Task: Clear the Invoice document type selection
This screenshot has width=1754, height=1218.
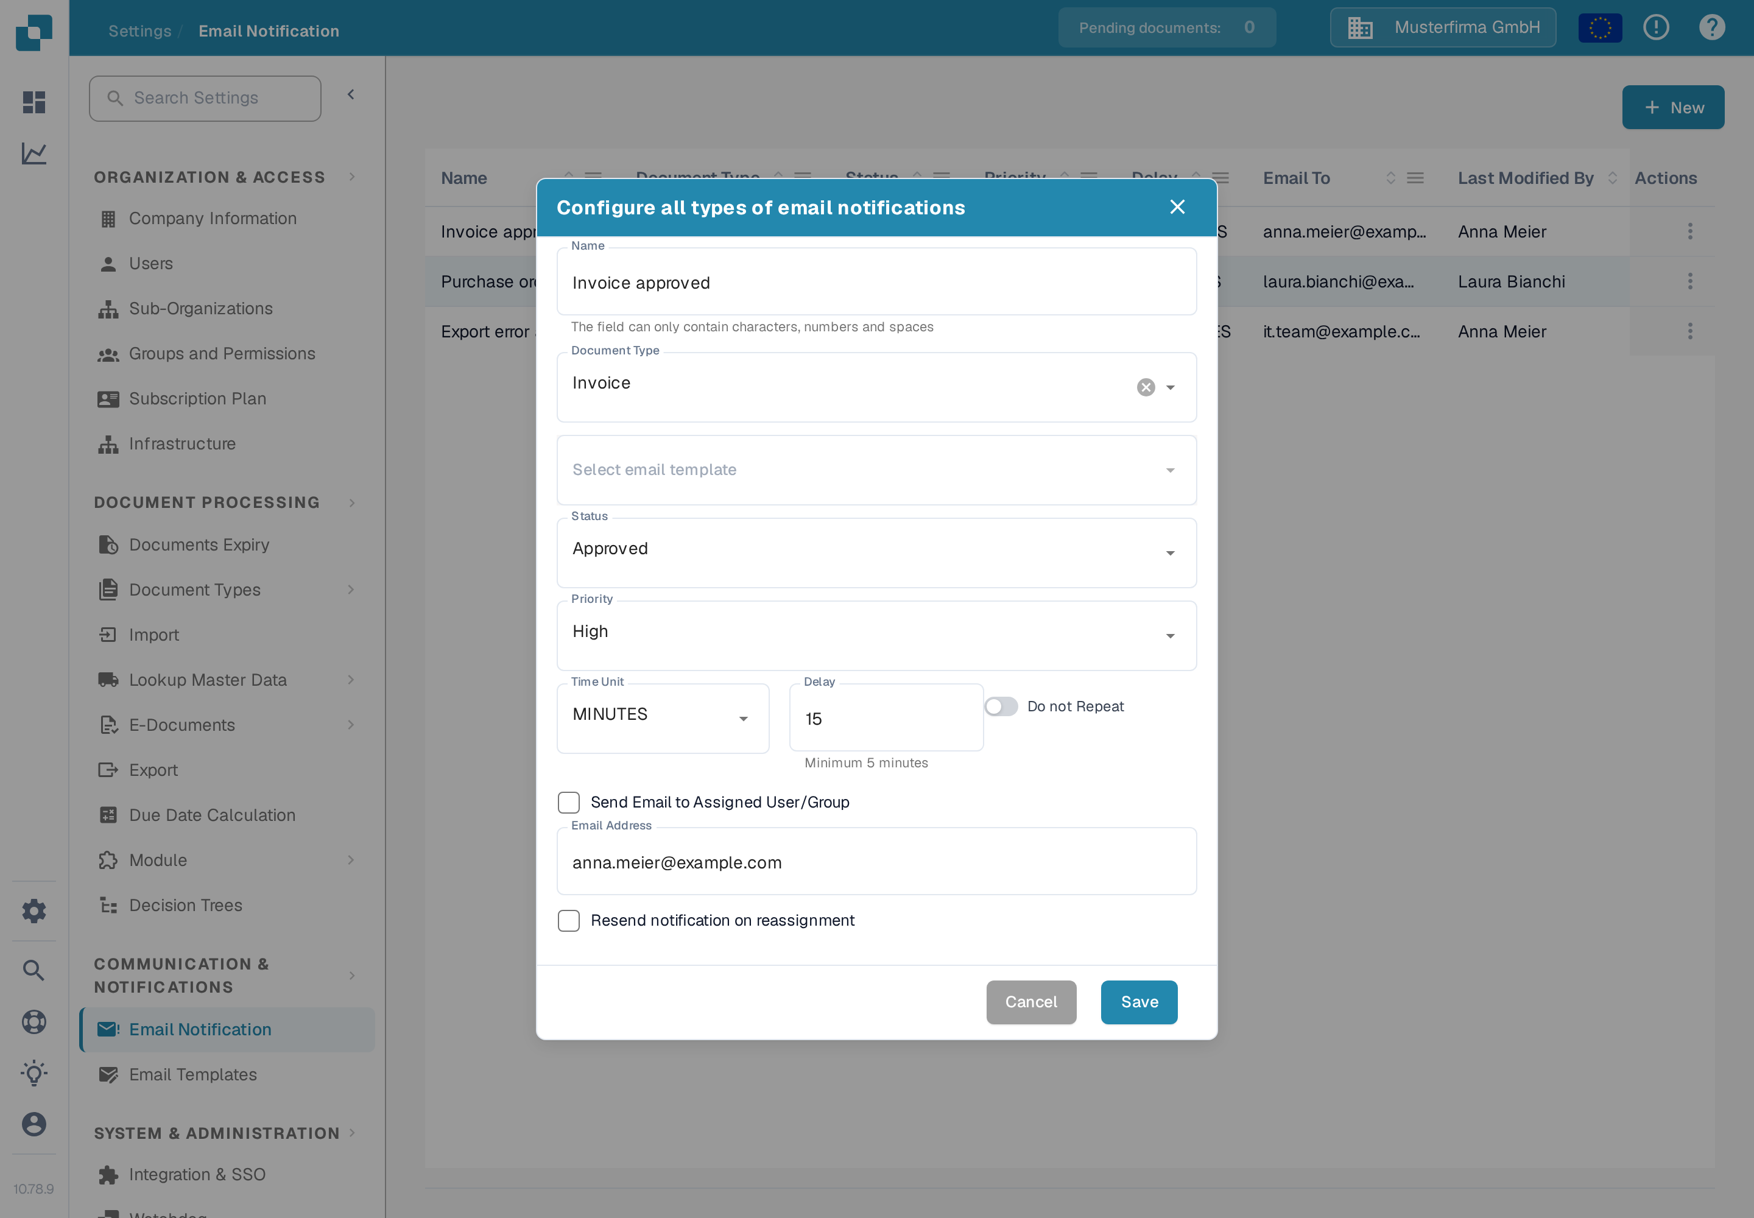Action: [x=1146, y=388]
